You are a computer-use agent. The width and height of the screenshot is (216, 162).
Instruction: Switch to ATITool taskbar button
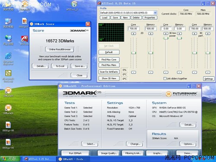click(38, 159)
